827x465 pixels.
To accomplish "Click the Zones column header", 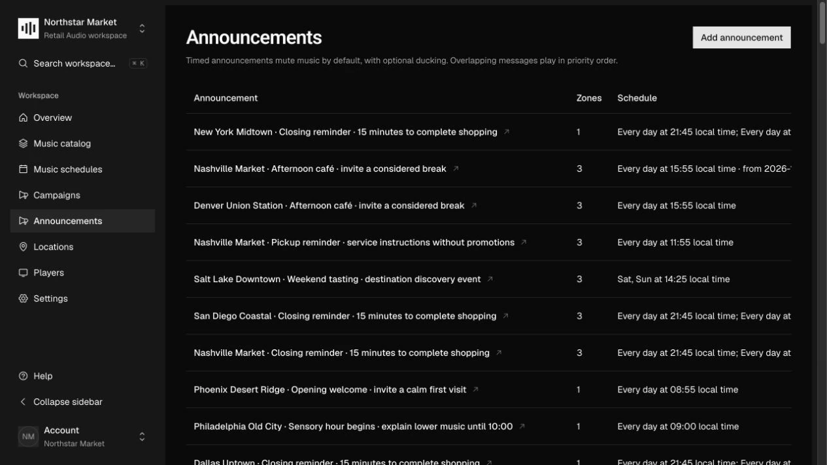I will (589, 98).
